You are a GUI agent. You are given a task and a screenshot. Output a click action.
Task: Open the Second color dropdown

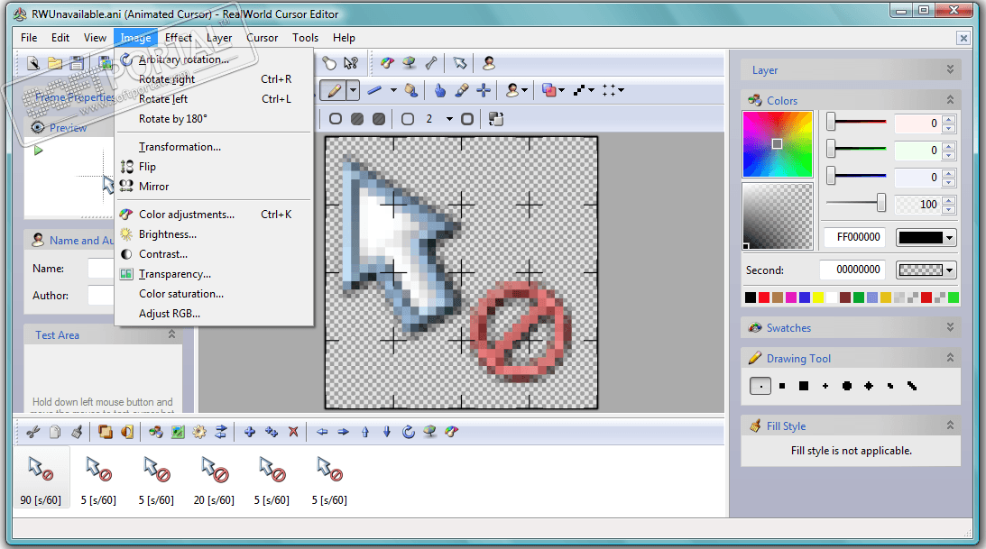pos(950,270)
